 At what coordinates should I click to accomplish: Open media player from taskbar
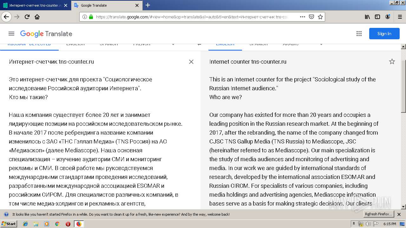47,224
